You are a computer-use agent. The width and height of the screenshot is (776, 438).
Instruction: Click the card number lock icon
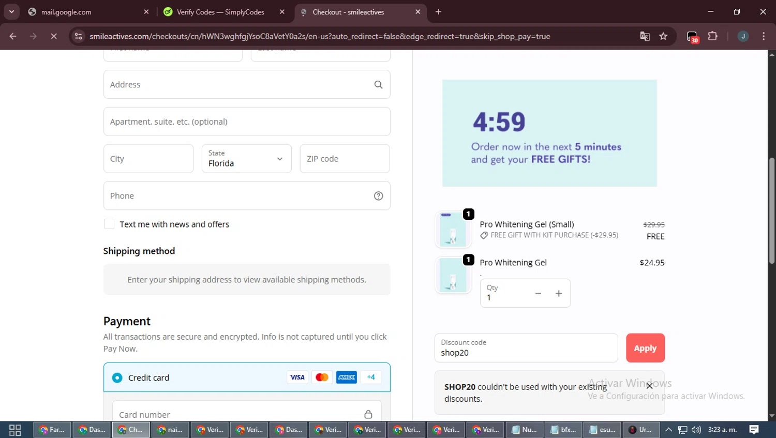pos(368,414)
